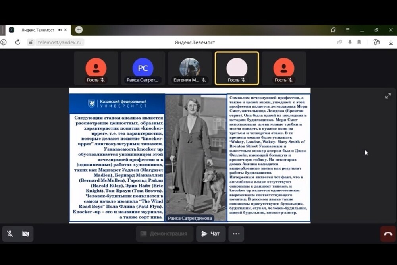The width and height of the screenshot is (397, 265).
Task: End the call with red hang-up button
Action: click(x=388, y=234)
